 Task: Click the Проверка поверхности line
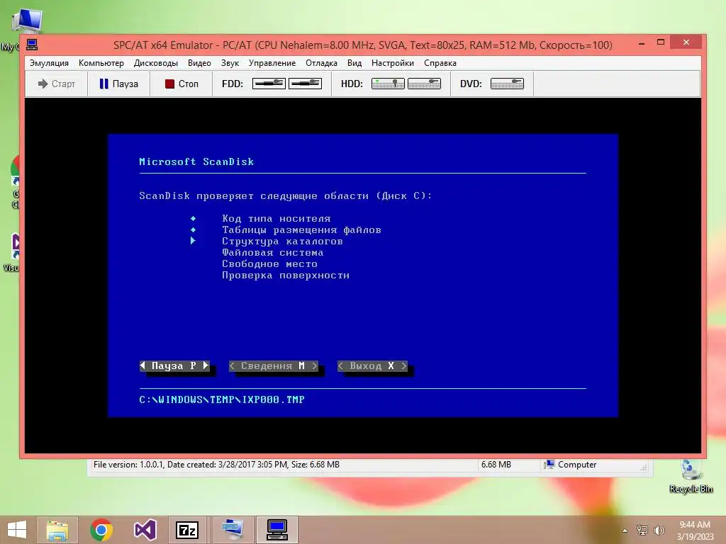click(285, 276)
